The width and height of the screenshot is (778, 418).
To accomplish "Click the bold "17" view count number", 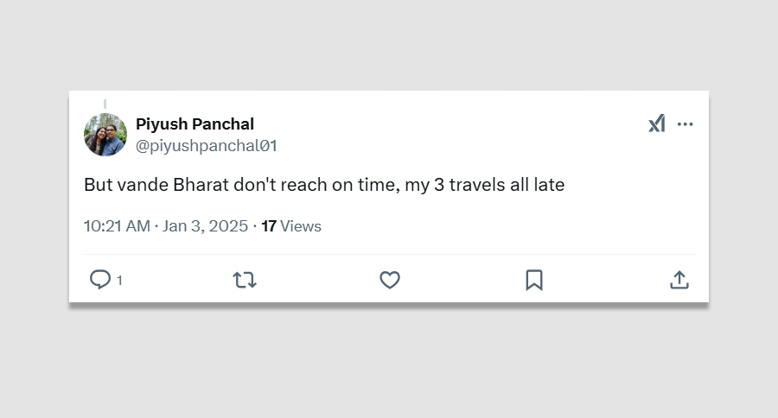I will (x=269, y=226).
